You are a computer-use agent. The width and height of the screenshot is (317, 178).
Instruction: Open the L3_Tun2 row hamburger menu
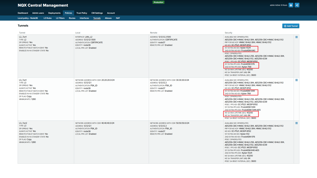(x=296, y=123)
